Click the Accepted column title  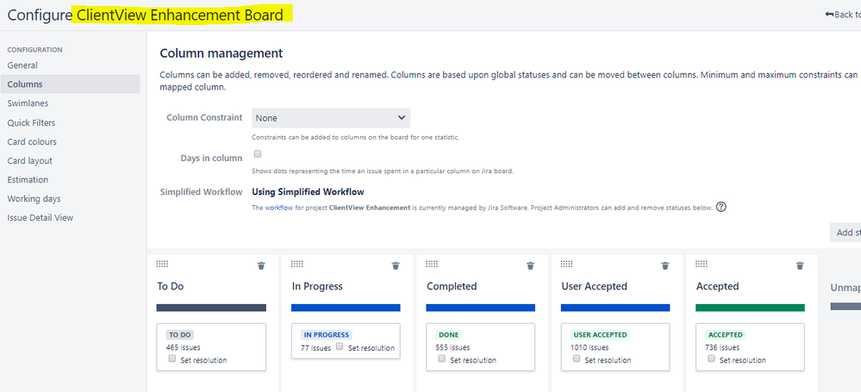[717, 286]
